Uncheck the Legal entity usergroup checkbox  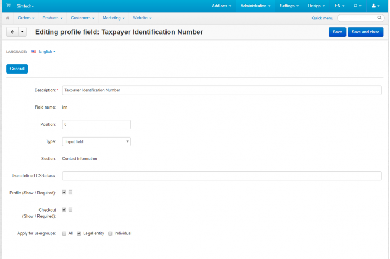[x=79, y=233]
